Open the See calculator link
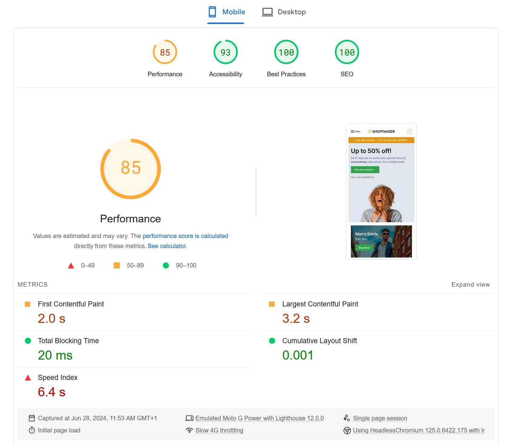Image resolution: width=512 pixels, height=444 pixels. (x=167, y=246)
